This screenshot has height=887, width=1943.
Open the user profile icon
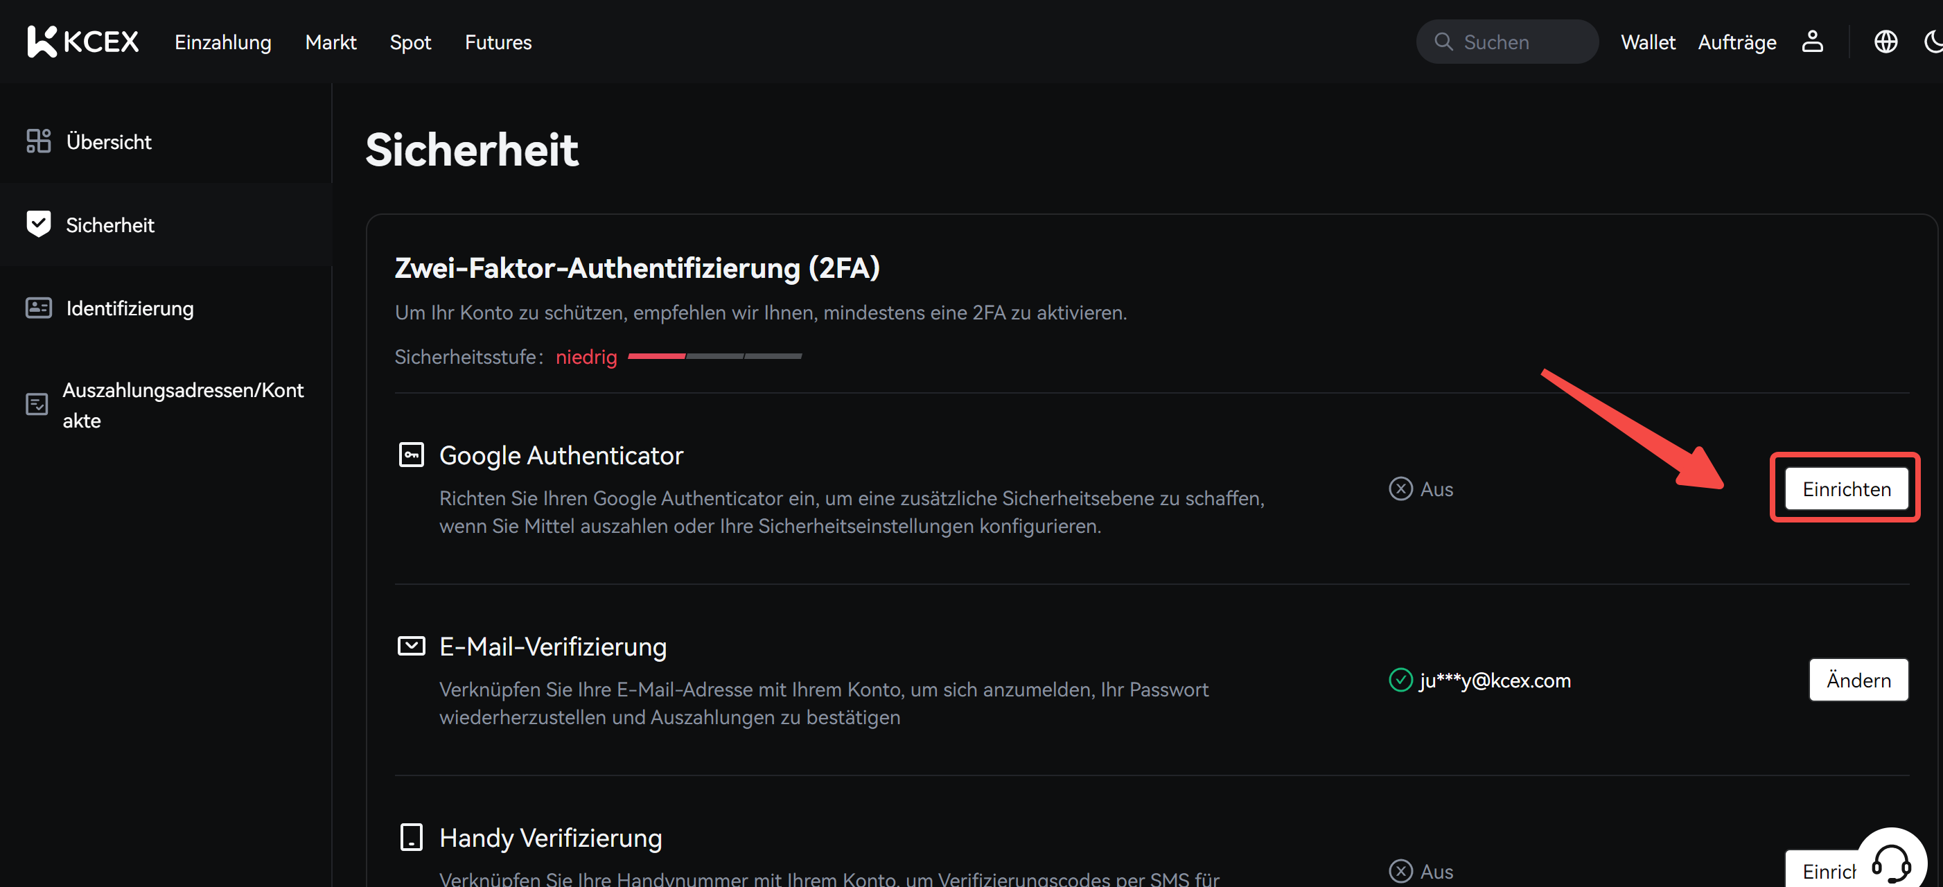[x=1812, y=42]
